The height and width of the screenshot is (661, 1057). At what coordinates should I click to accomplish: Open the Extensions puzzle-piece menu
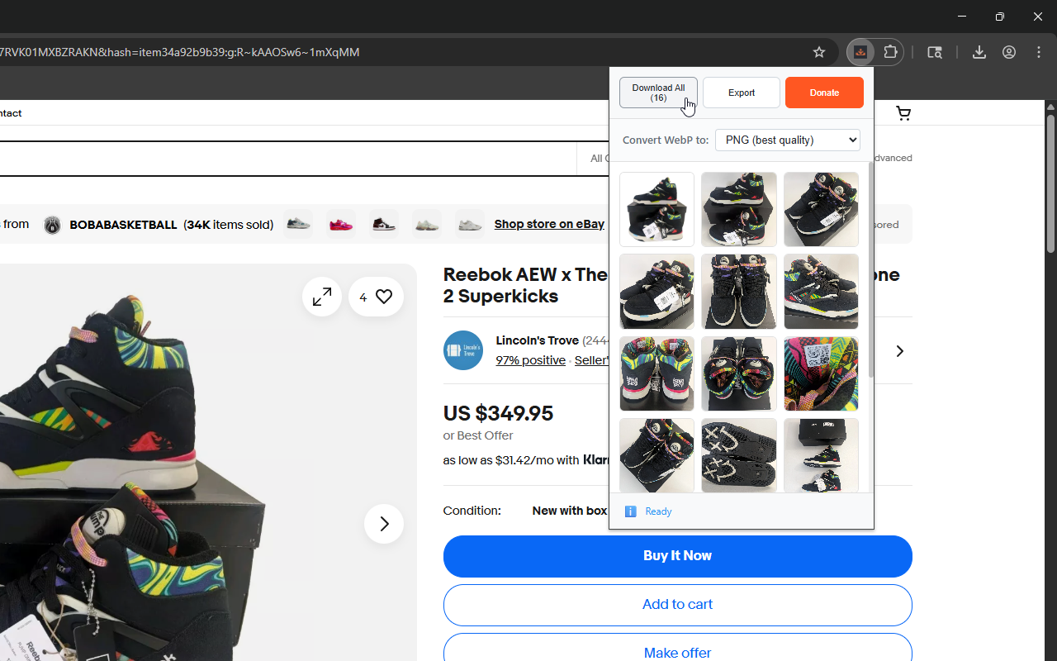pyautogui.click(x=890, y=52)
